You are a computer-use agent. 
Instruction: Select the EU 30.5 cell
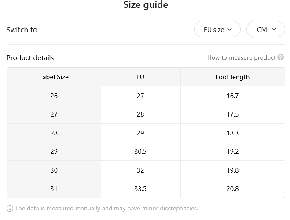(x=140, y=152)
